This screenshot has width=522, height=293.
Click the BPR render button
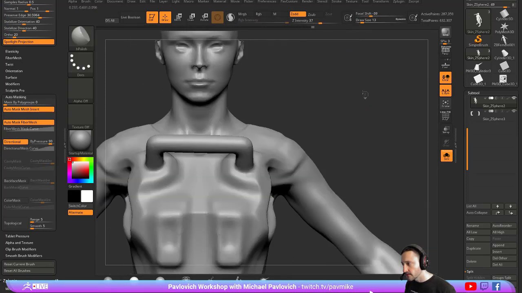[x=445, y=32]
